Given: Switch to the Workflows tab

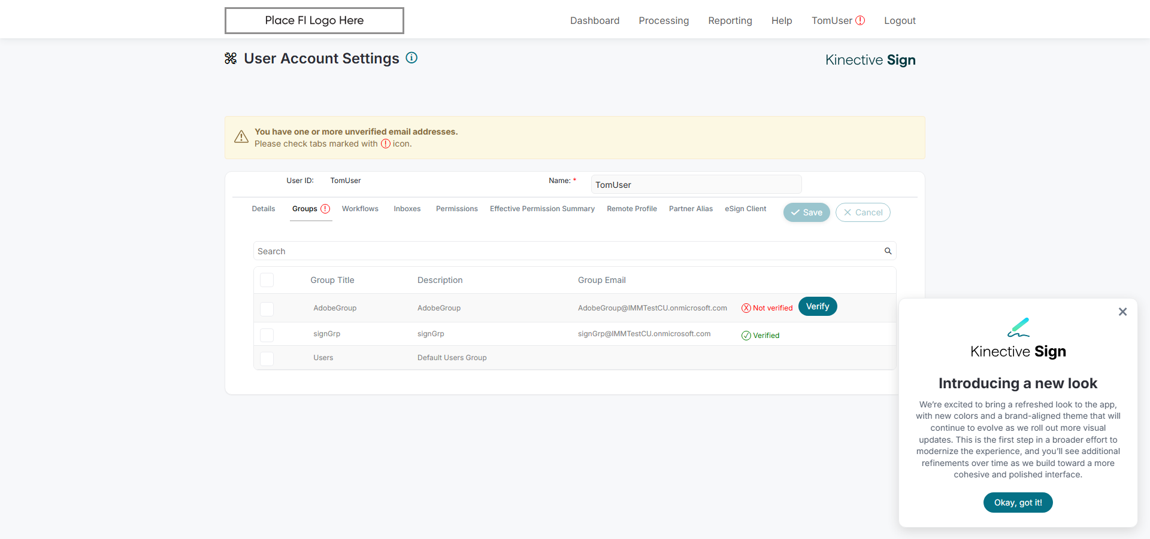Looking at the screenshot, I should [x=360, y=209].
